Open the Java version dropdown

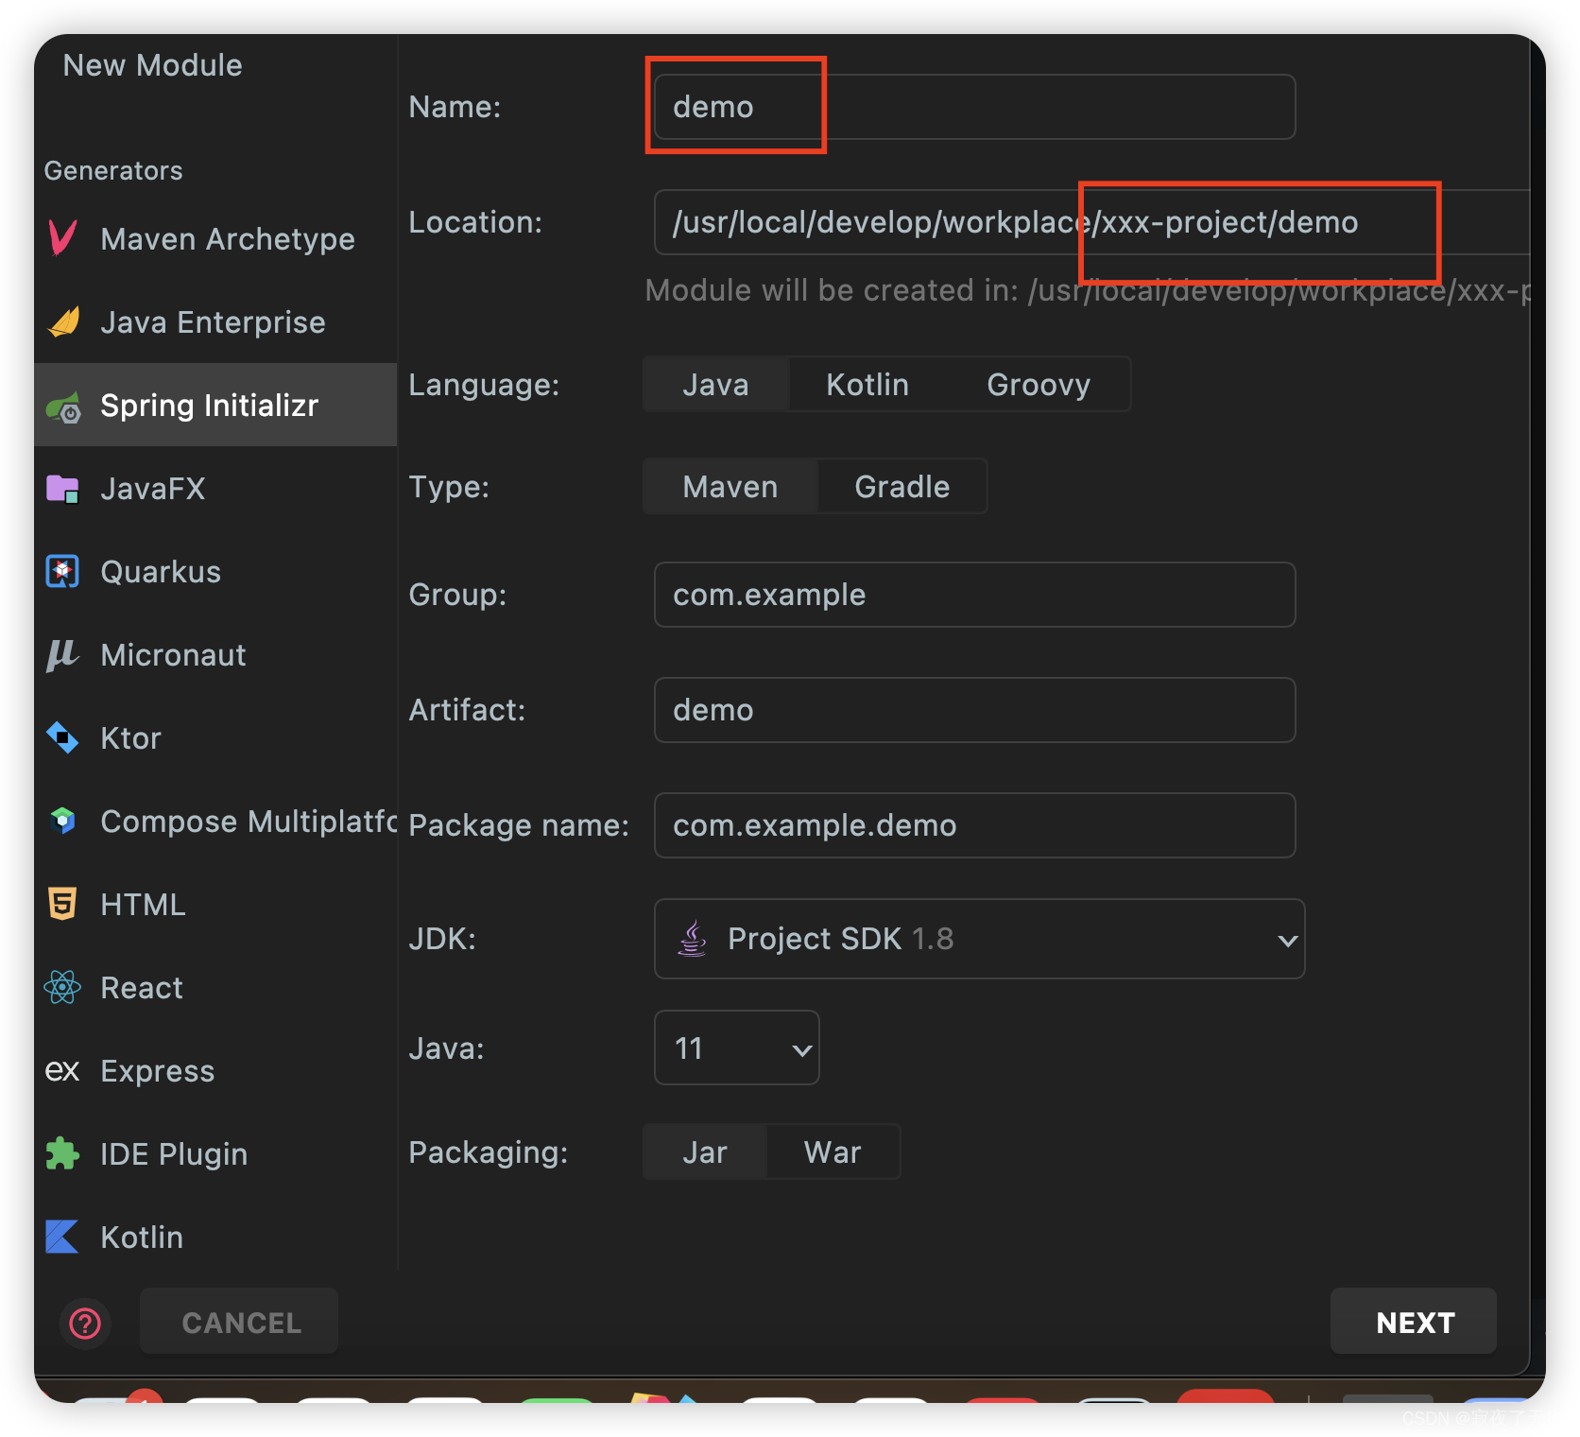[x=736, y=1047]
